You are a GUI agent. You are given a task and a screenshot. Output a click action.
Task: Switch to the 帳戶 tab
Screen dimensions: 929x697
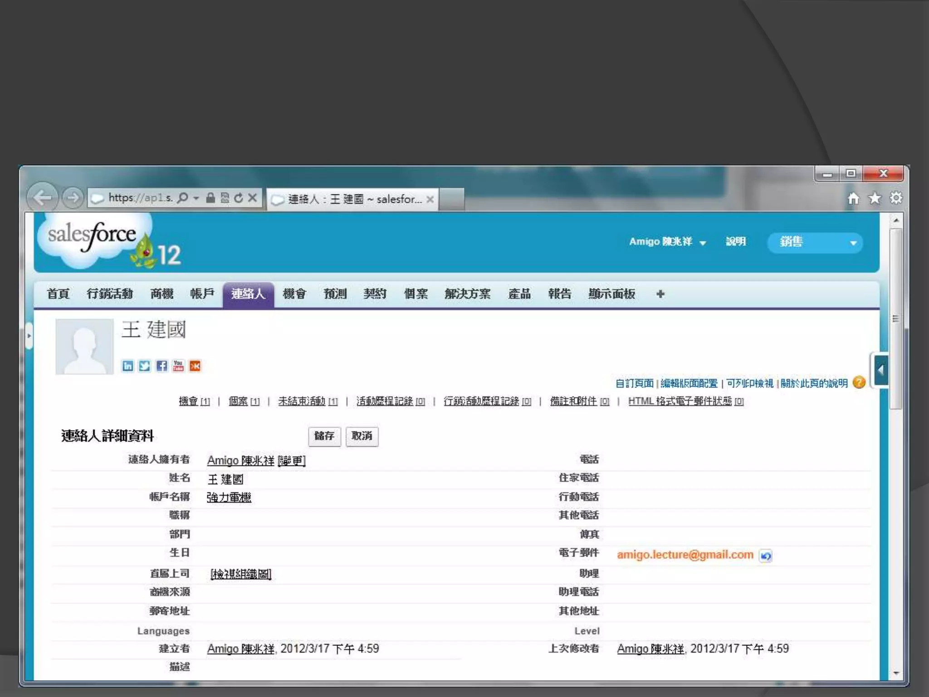pos(202,294)
